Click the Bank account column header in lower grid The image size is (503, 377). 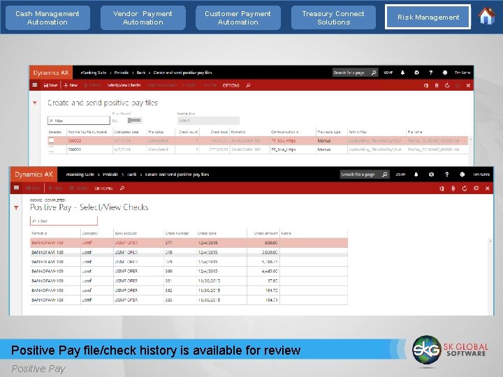126,233
